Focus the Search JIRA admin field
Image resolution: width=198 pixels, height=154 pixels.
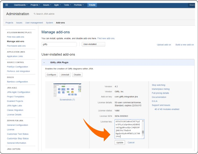[45, 14]
